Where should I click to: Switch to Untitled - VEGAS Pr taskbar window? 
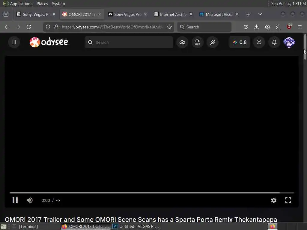point(136,226)
